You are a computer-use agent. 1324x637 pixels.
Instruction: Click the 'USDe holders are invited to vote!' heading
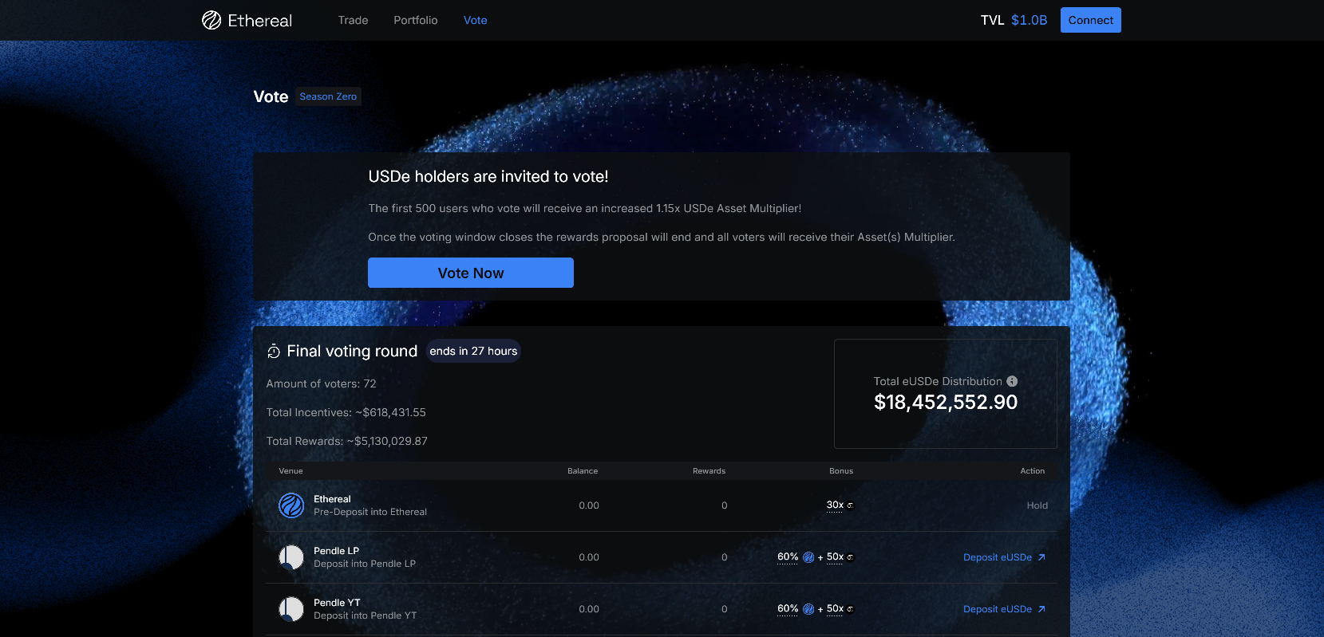pos(488,176)
